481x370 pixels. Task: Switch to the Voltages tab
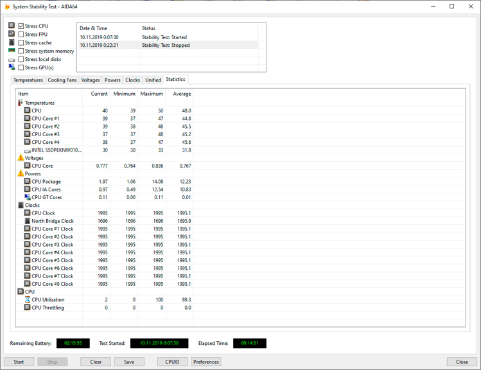point(91,80)
